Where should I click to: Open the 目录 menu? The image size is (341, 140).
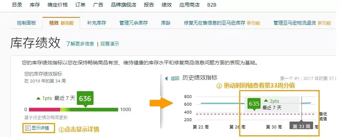tap(17, 5)
